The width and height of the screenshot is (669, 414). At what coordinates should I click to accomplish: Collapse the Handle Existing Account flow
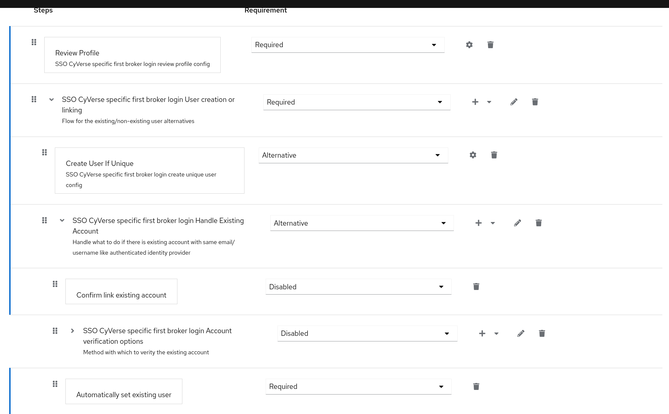click(62, 220)
